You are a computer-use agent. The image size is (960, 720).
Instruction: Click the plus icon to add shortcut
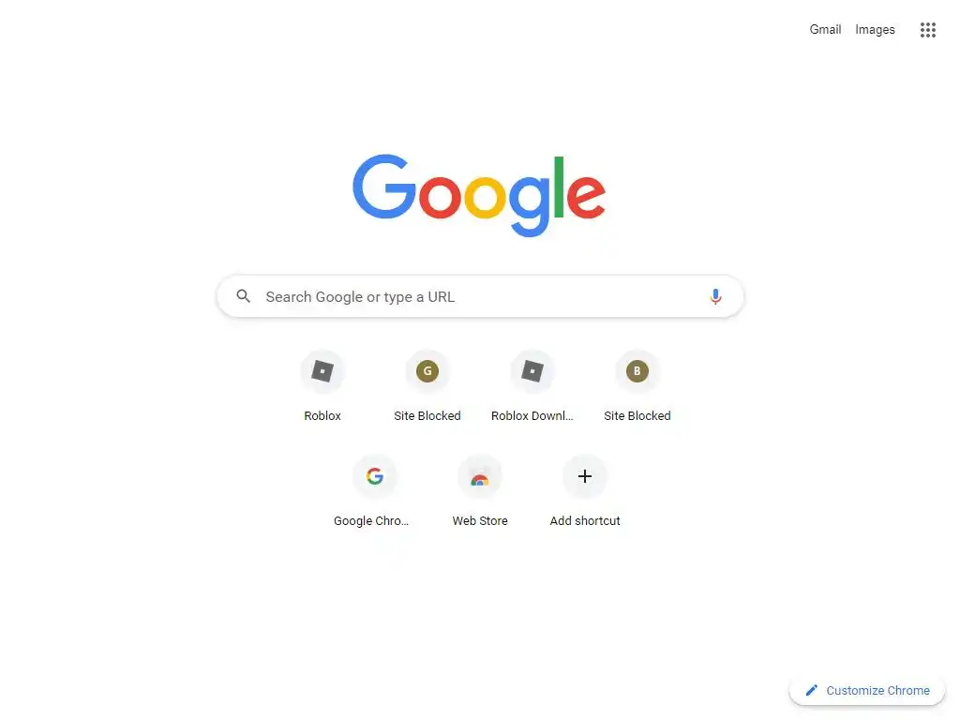(x=585, y=476)
